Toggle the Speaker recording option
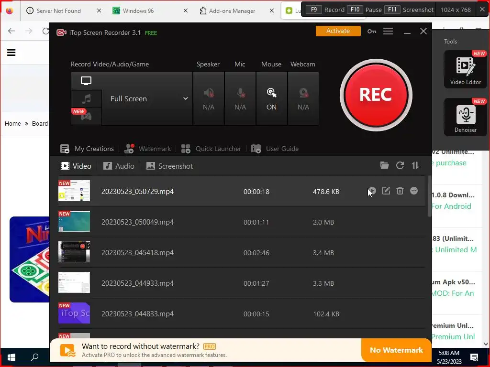 tap(209, 98)
